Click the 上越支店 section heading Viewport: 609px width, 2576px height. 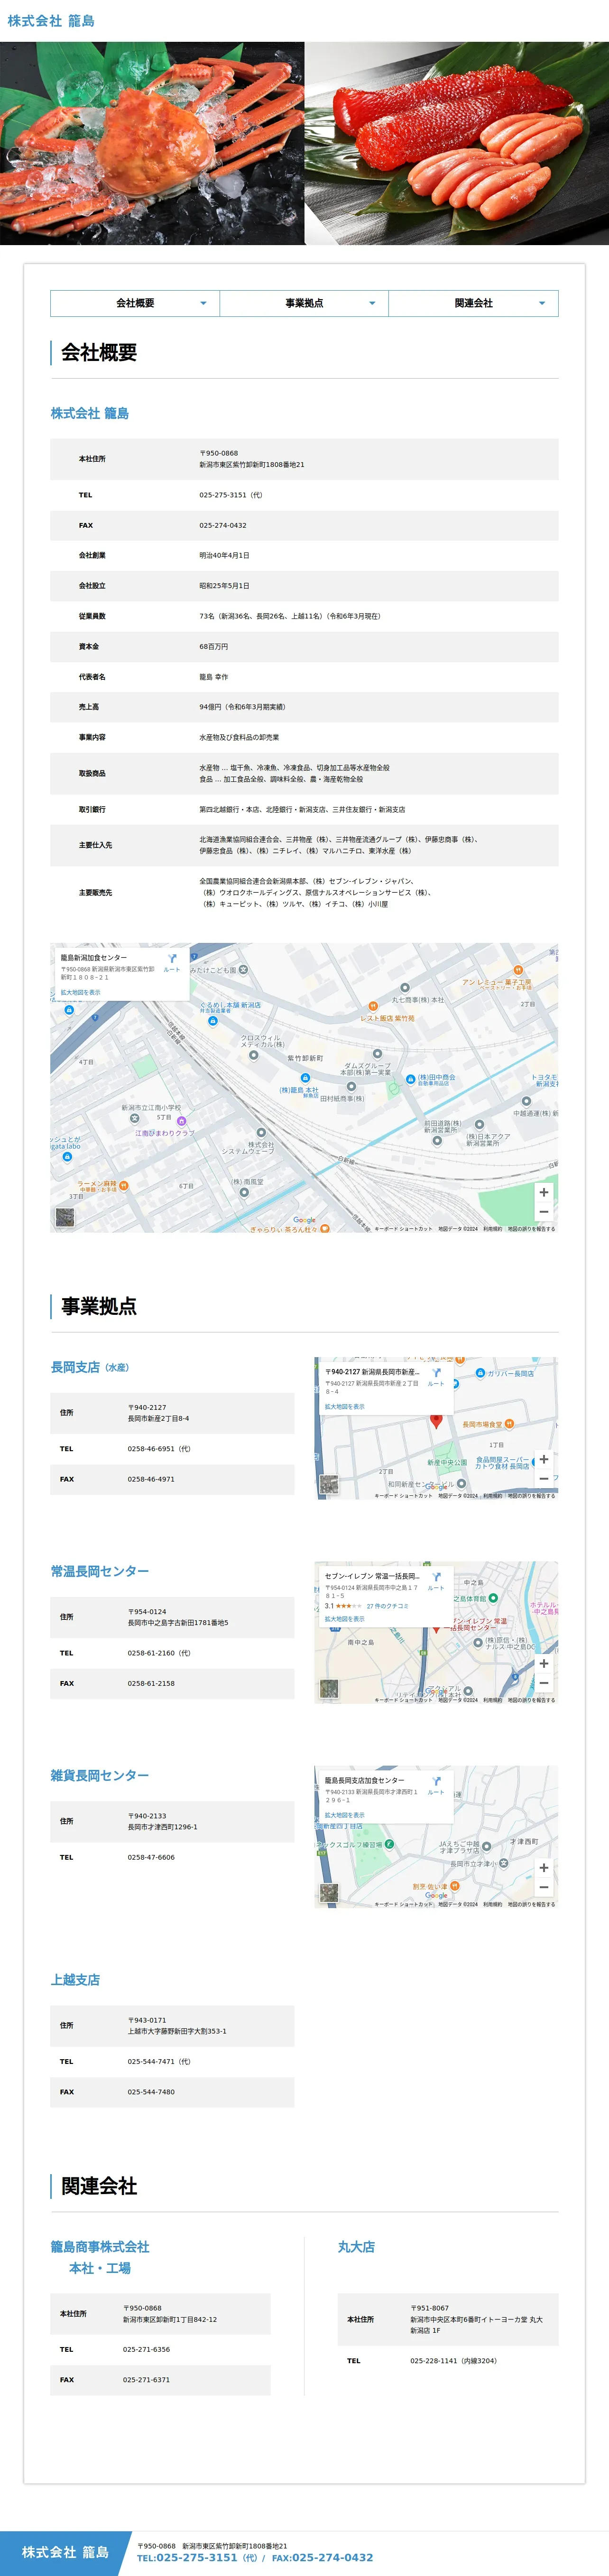click(x=76, y=1979)
